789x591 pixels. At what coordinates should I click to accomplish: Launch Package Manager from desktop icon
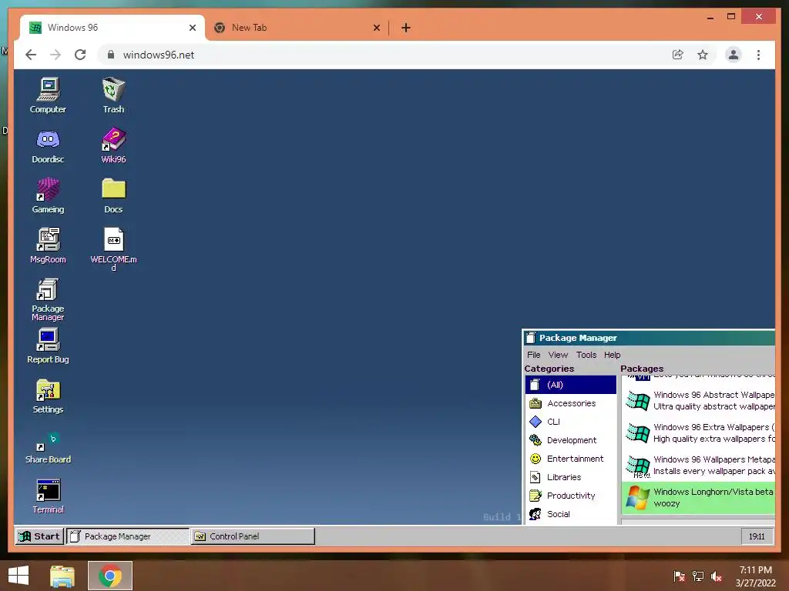(48, 299)
